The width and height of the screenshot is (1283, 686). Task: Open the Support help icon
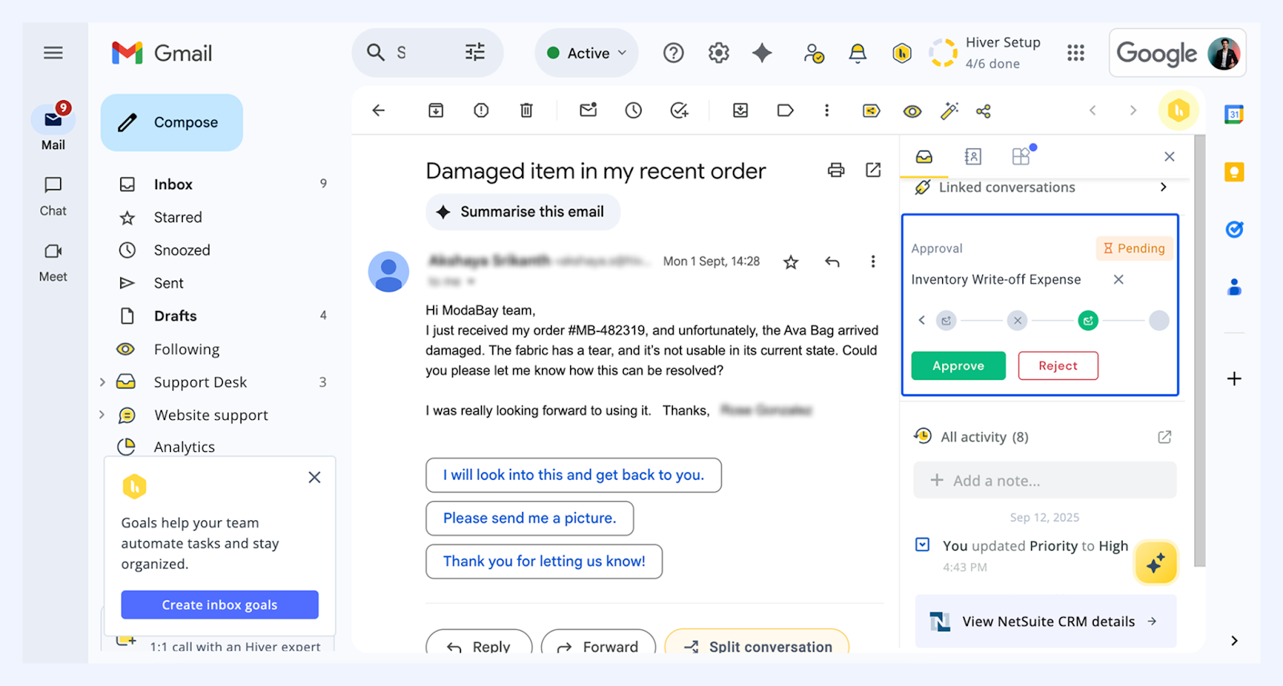[674, 53]
